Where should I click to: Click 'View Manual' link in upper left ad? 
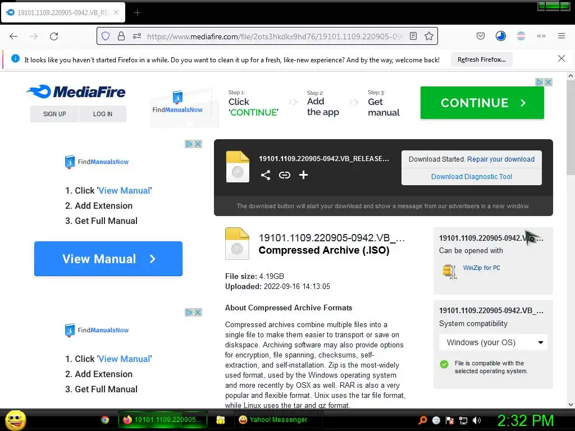pos(124,191)
